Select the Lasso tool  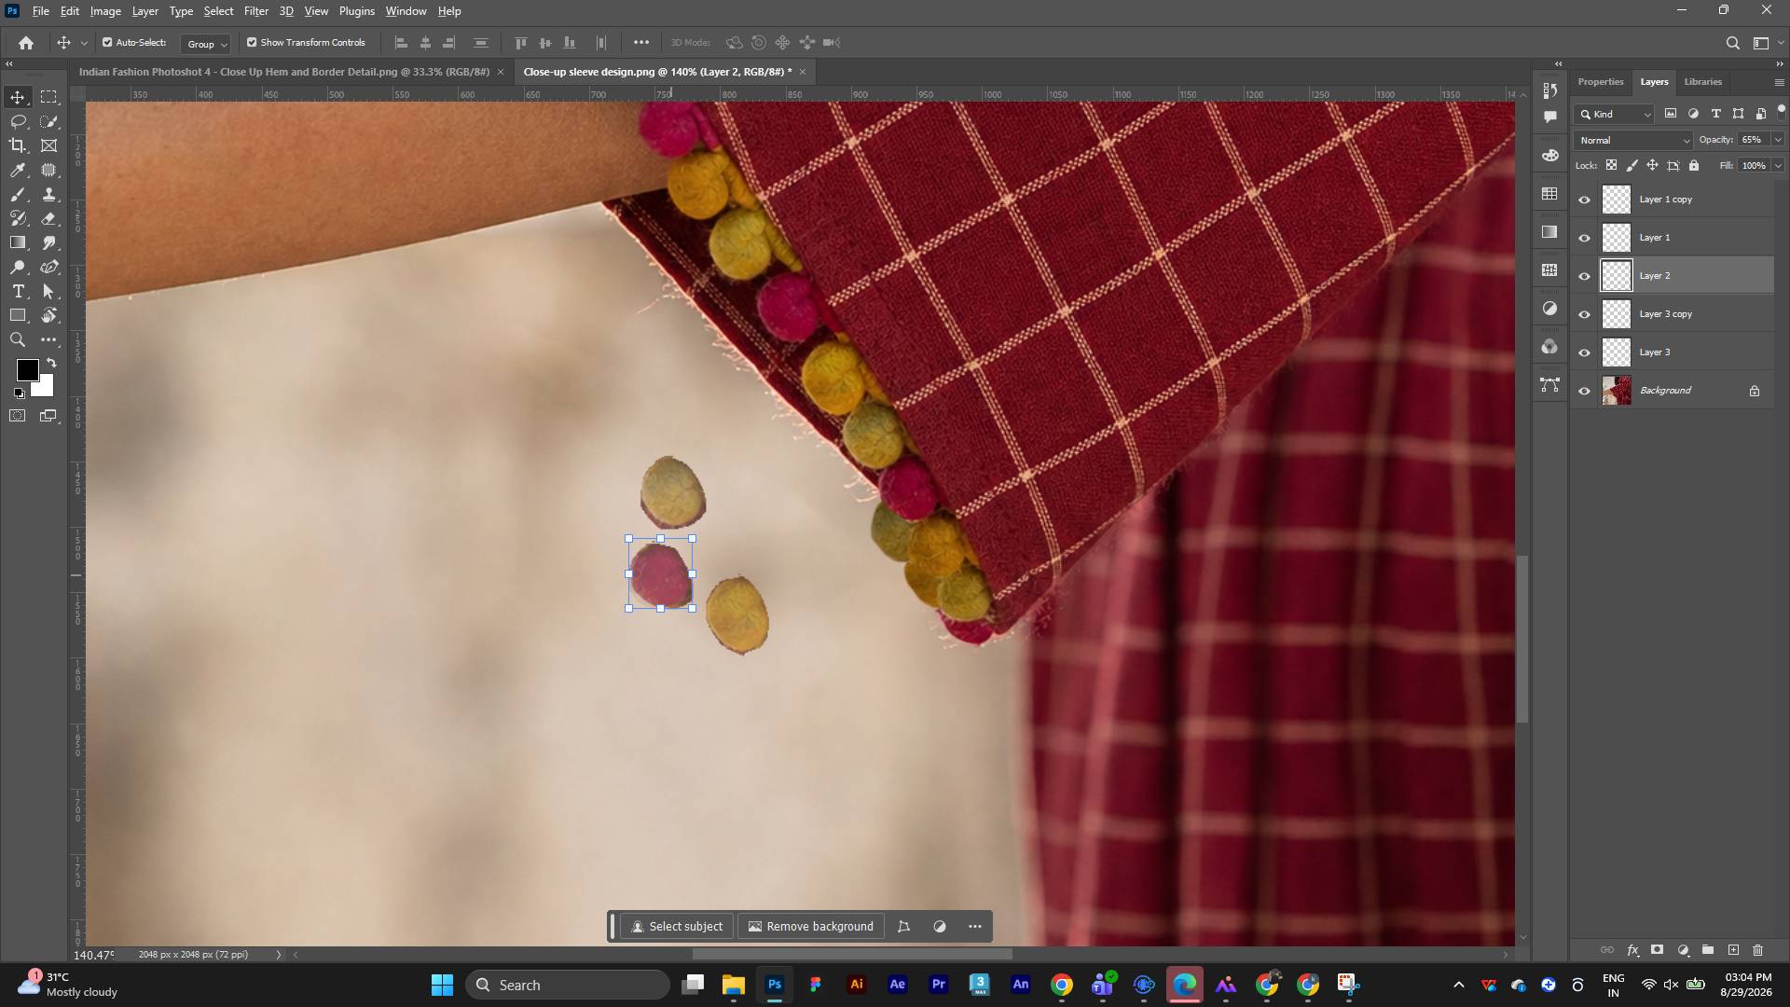18,121
